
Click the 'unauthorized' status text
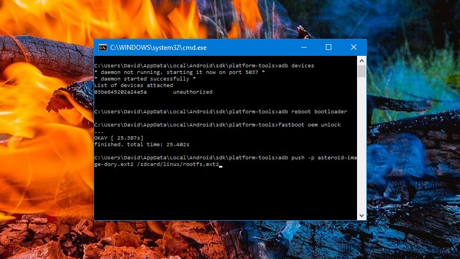coord(193,92)
